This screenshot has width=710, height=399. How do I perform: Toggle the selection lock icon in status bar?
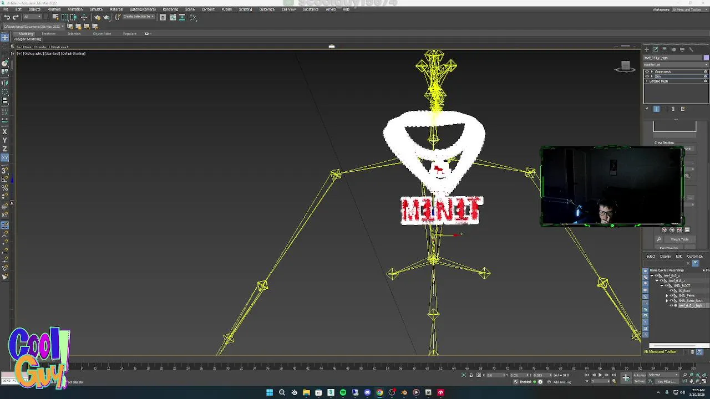[x=471, y=375]
